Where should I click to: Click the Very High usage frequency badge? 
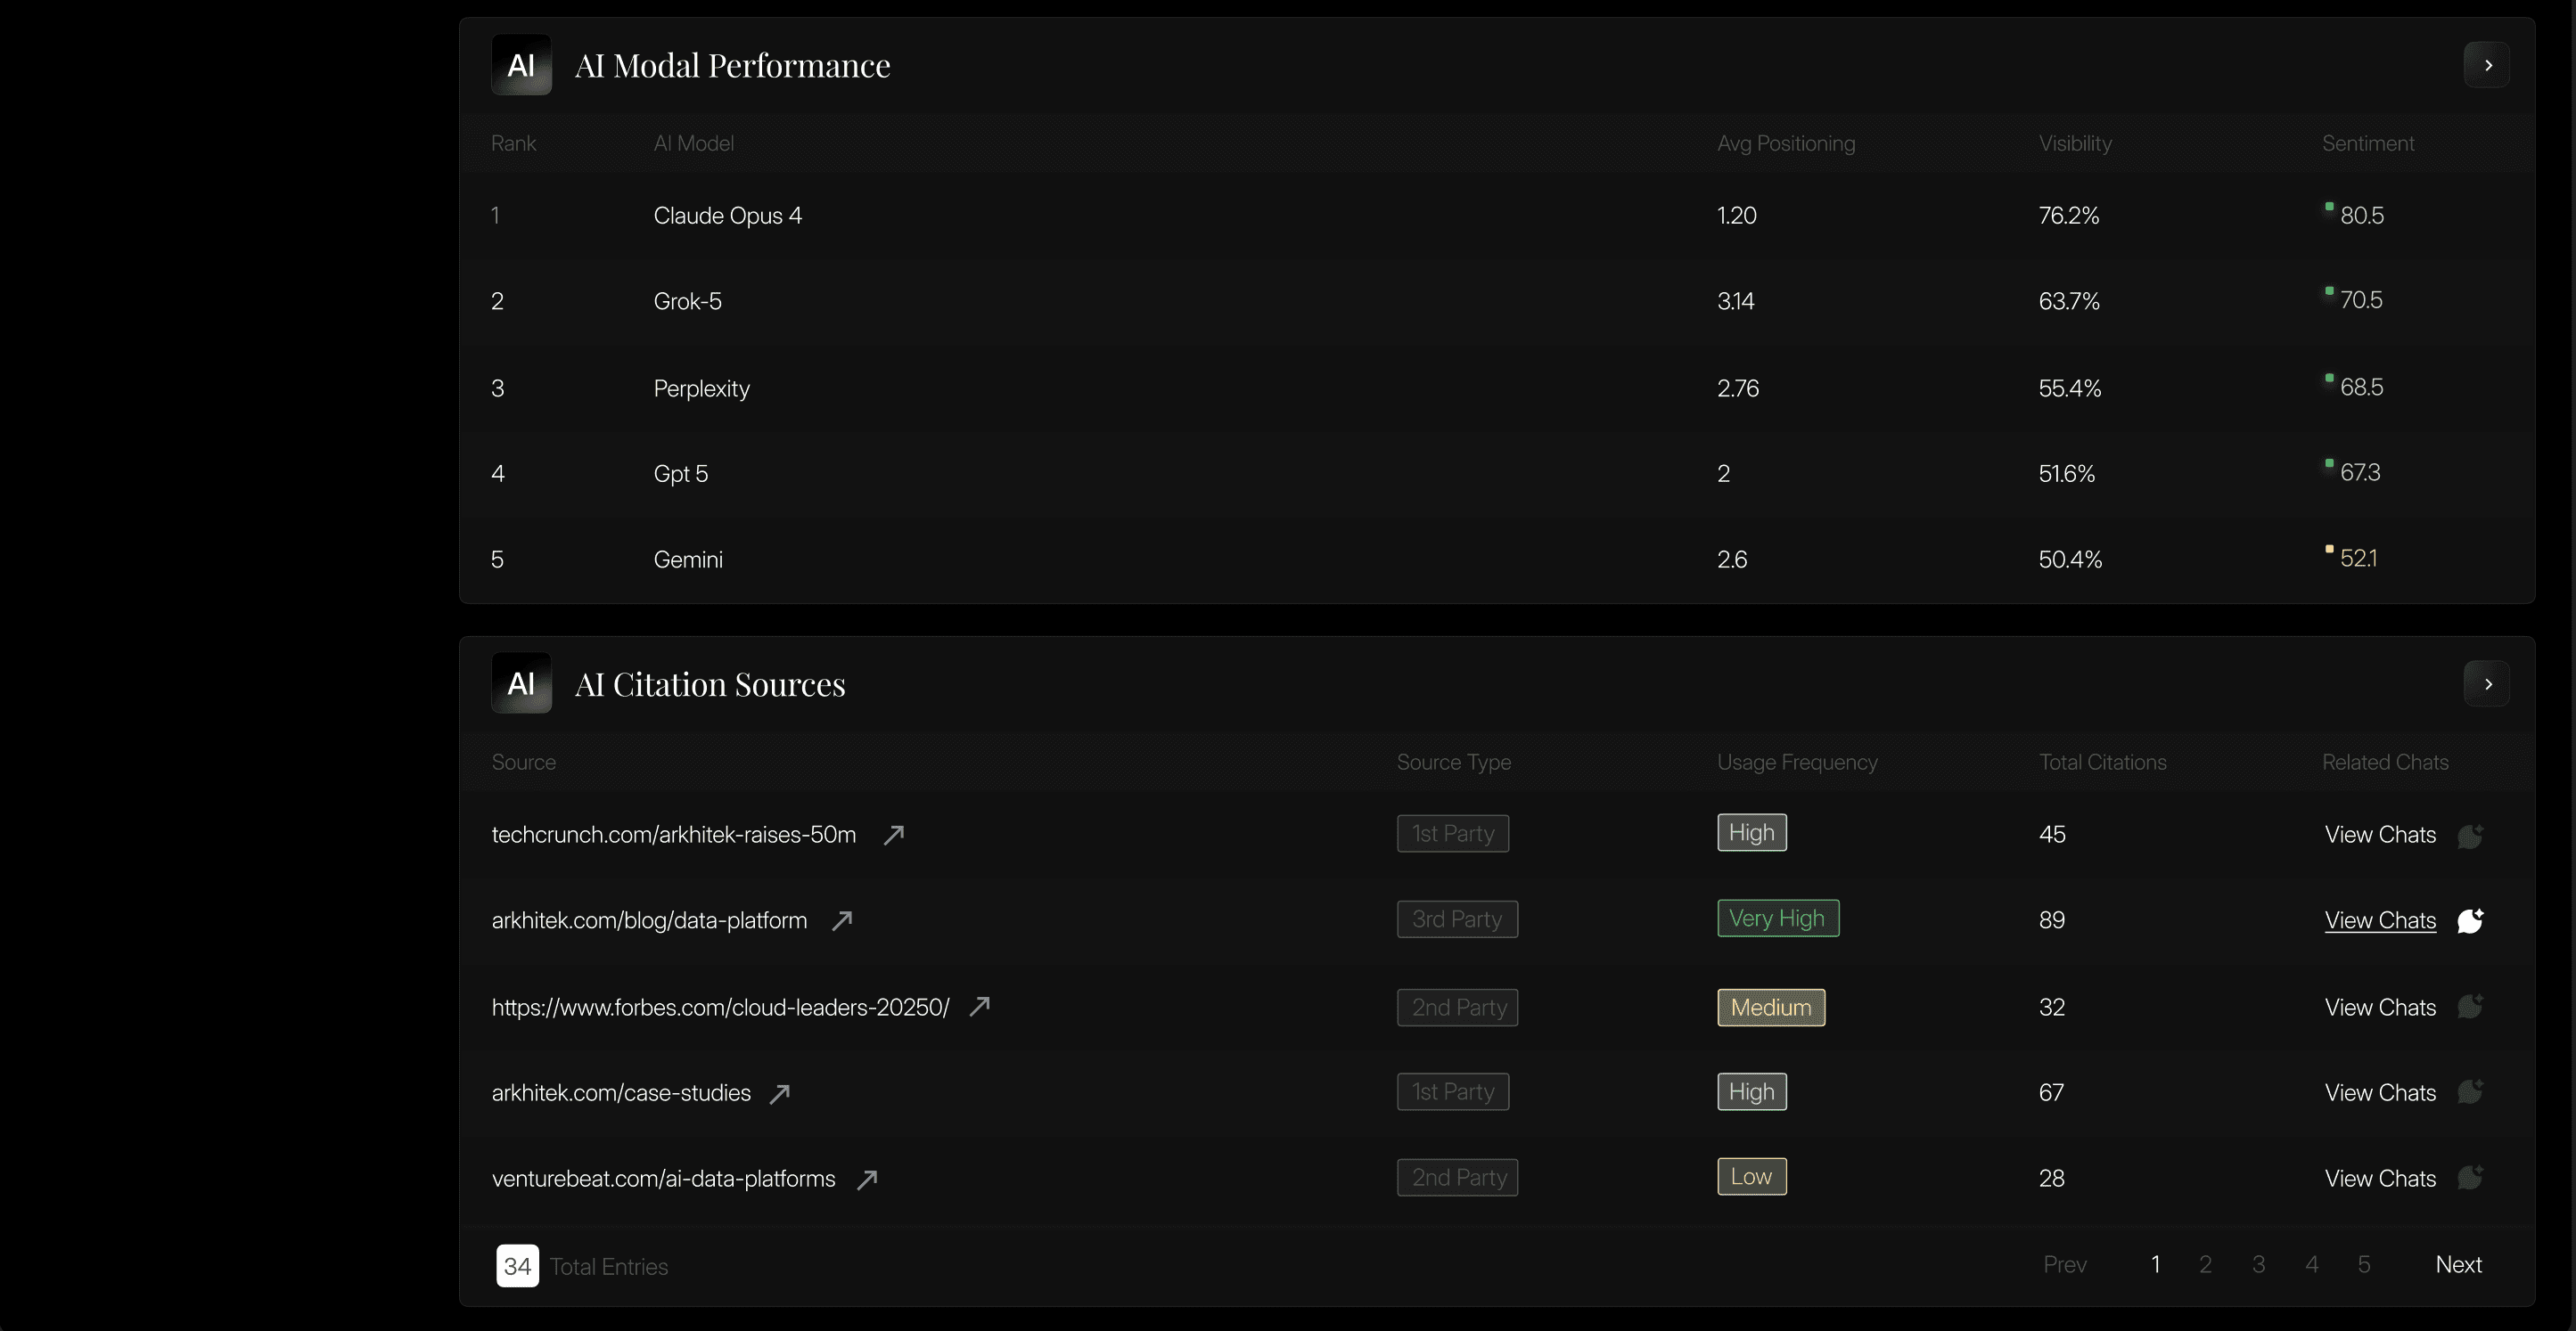click(x=1777, y=919)
